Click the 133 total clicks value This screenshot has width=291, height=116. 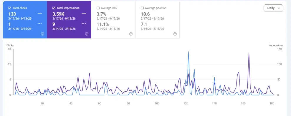point(12,14)
